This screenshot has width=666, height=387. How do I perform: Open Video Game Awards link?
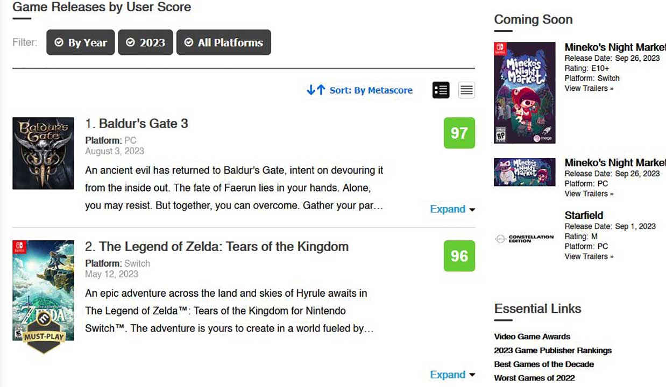(532, 336)
